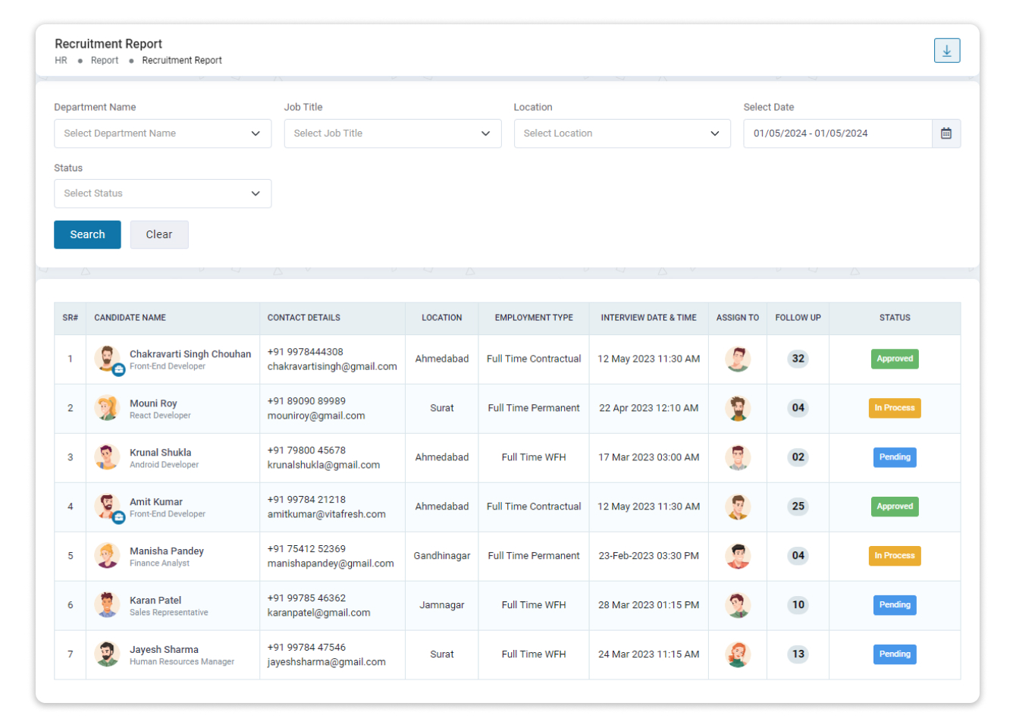This screenshot has width=1016, height=728.
Task: Sort by Employment Type column header
Action: point(534,318)
